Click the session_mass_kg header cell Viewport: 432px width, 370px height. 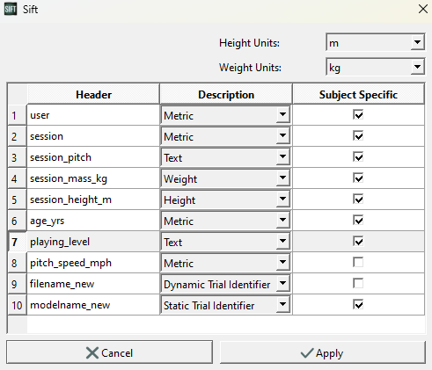pos(93,178)
